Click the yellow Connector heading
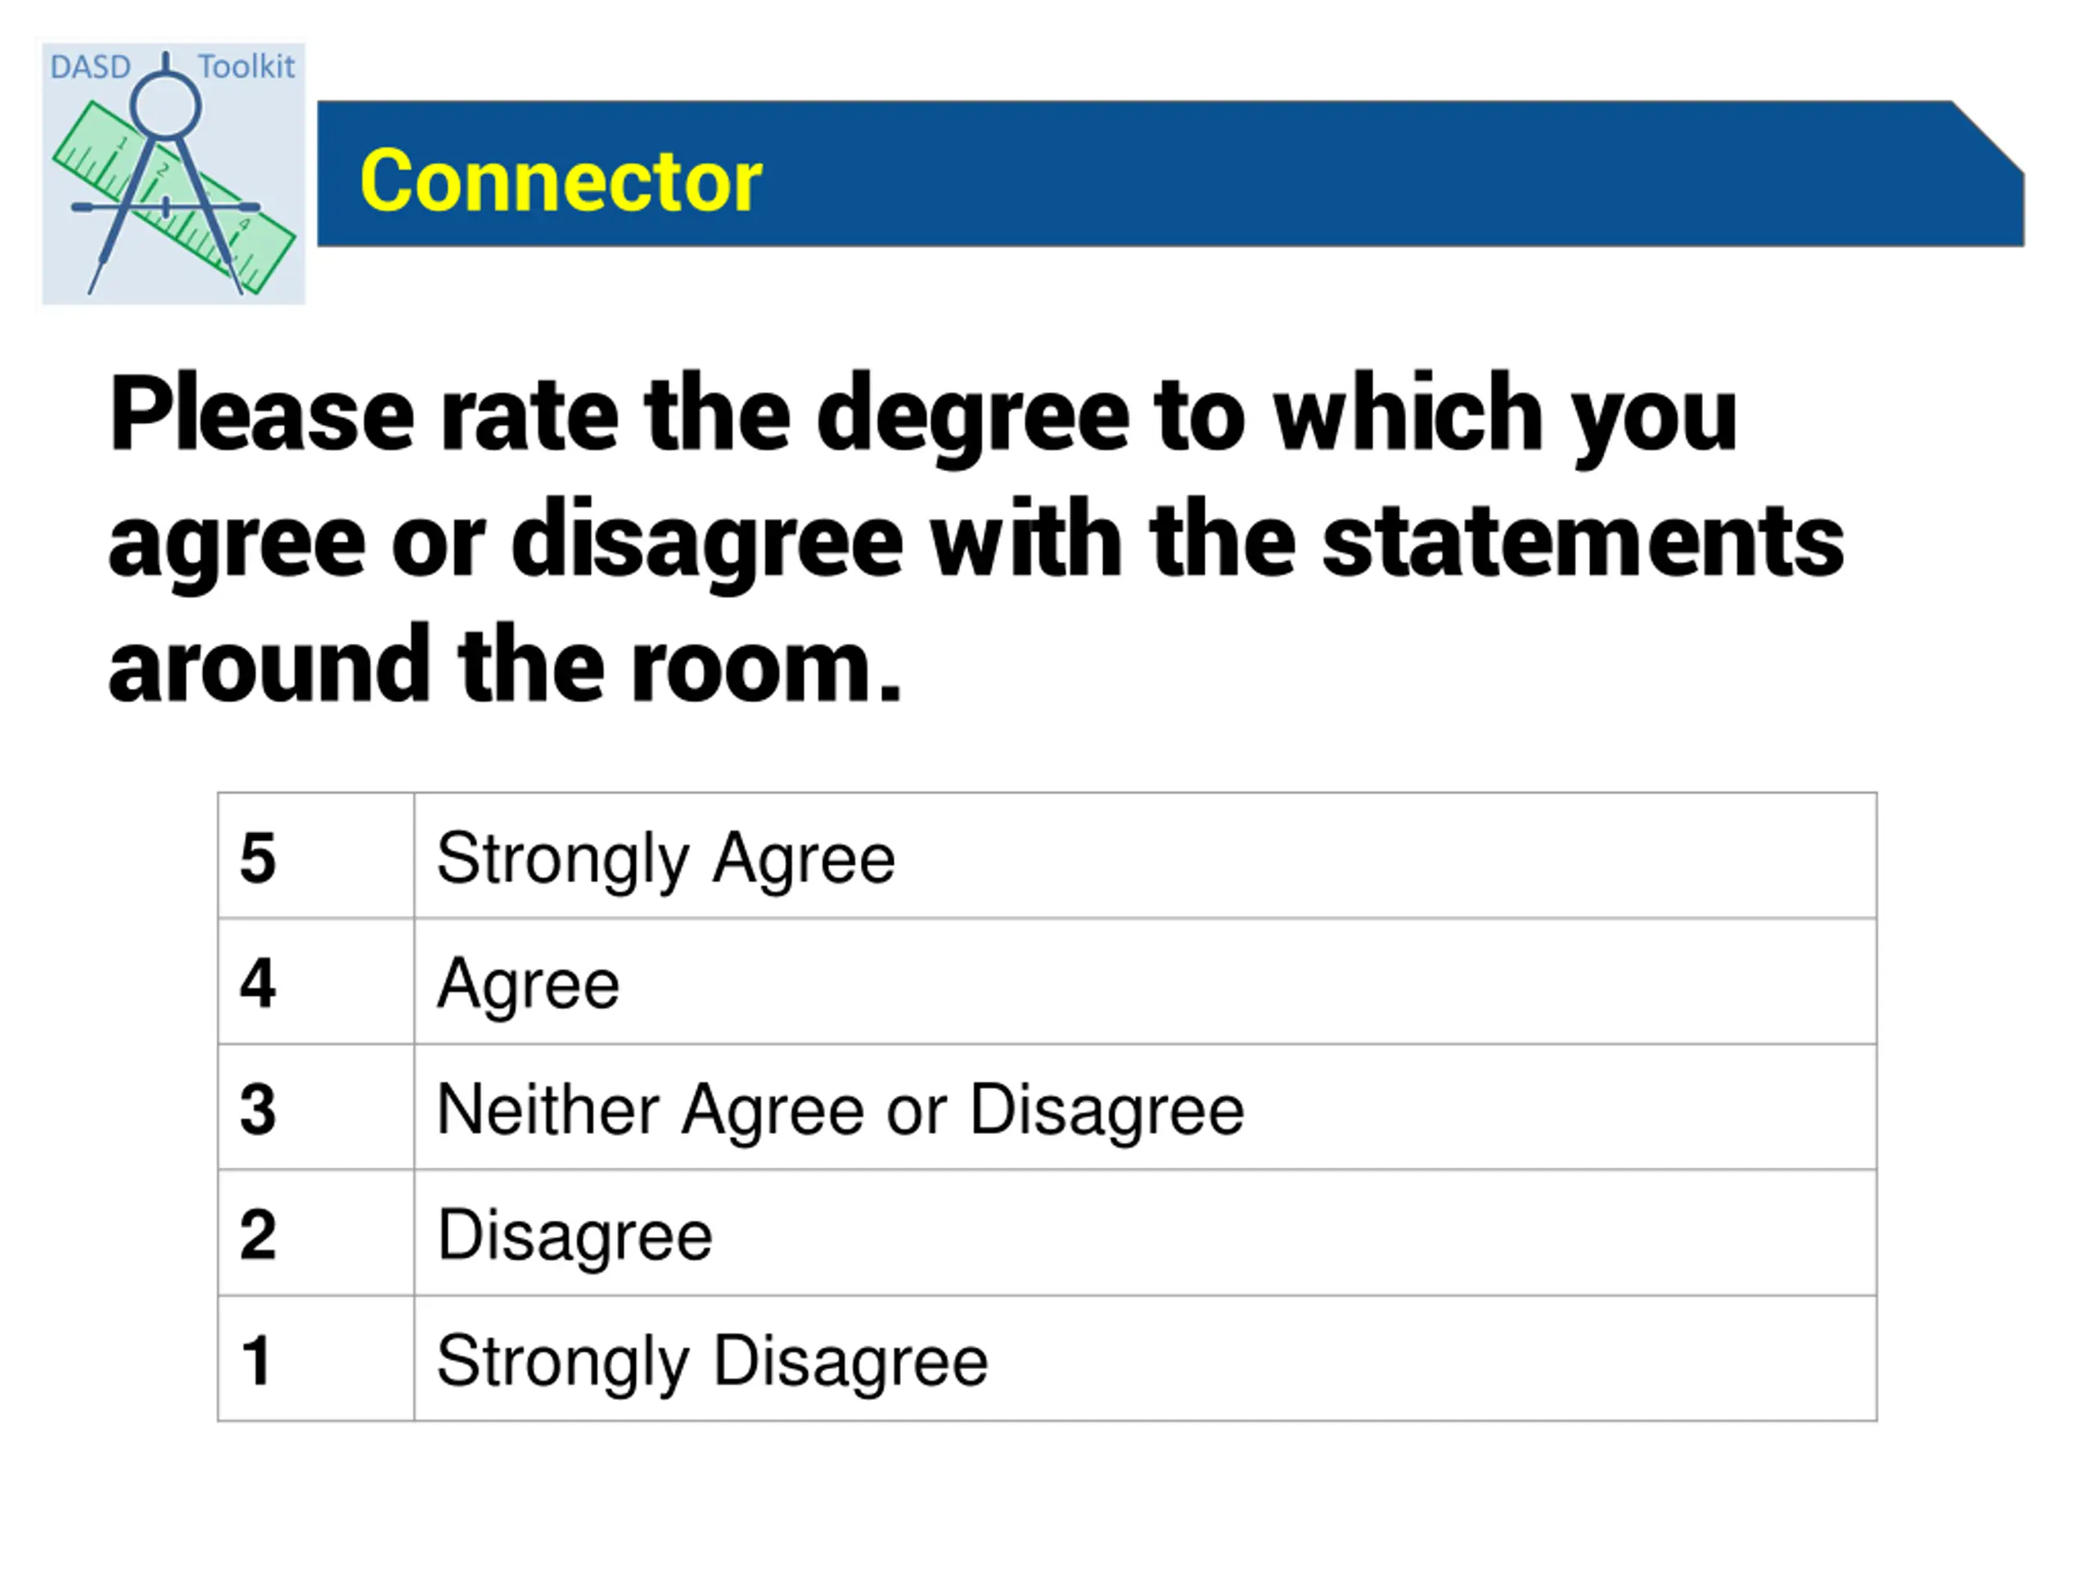The height and width of the screenshot is (1571, 2095). tap(561, 181)
